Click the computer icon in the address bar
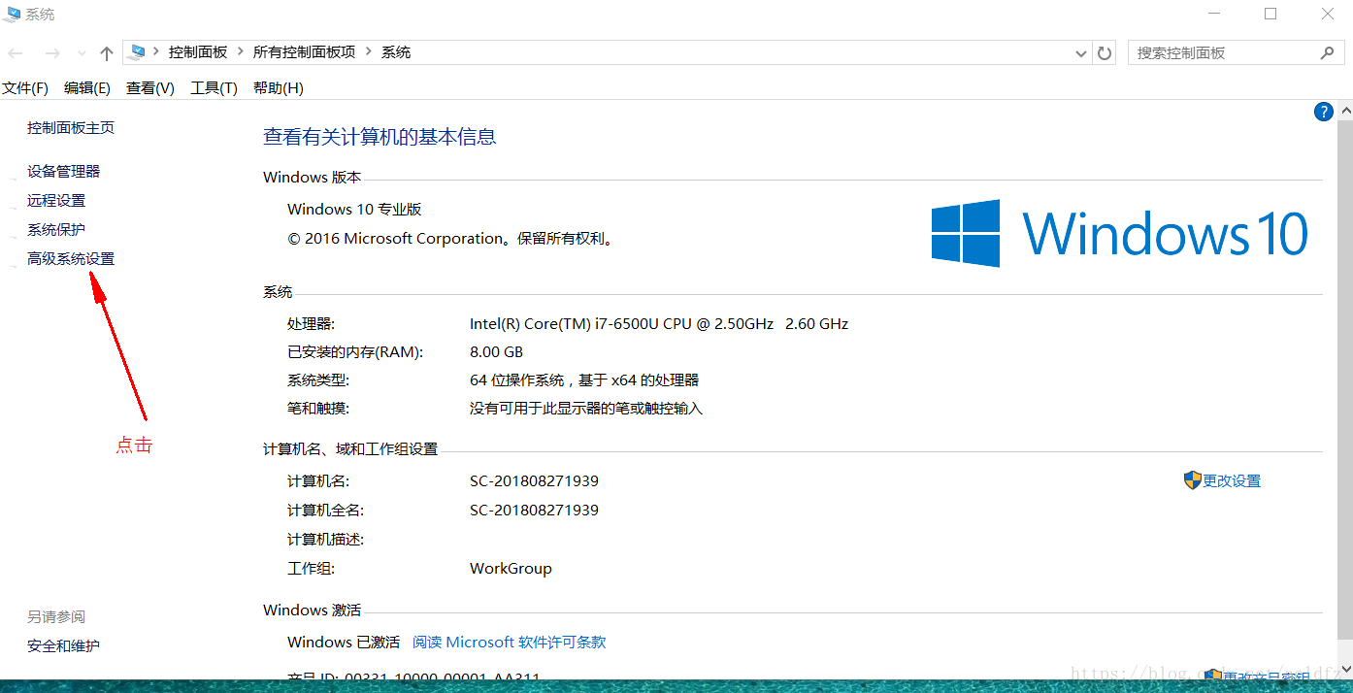This screenshot has height=693, width=1353. coord(137,52)
